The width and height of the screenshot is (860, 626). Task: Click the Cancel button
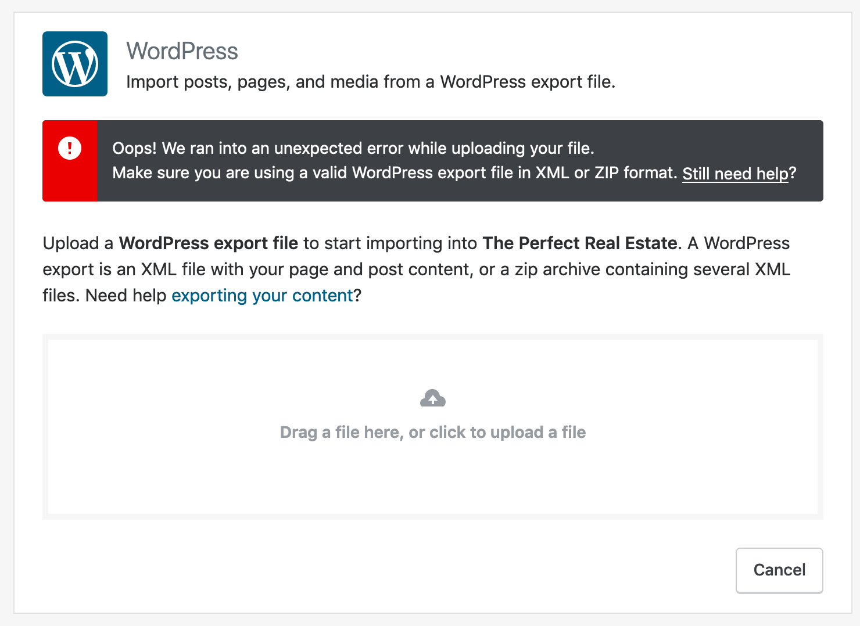click(x=779, y=570)
